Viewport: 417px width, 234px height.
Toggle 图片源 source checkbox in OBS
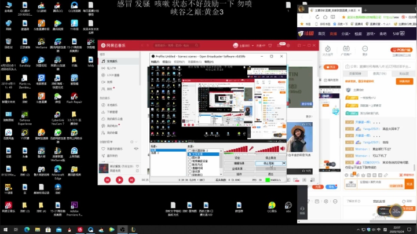[x=190, y=158]
